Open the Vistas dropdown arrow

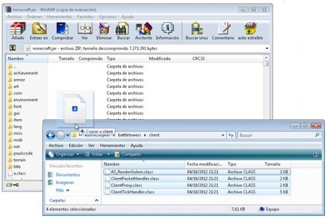click(108, 154)
